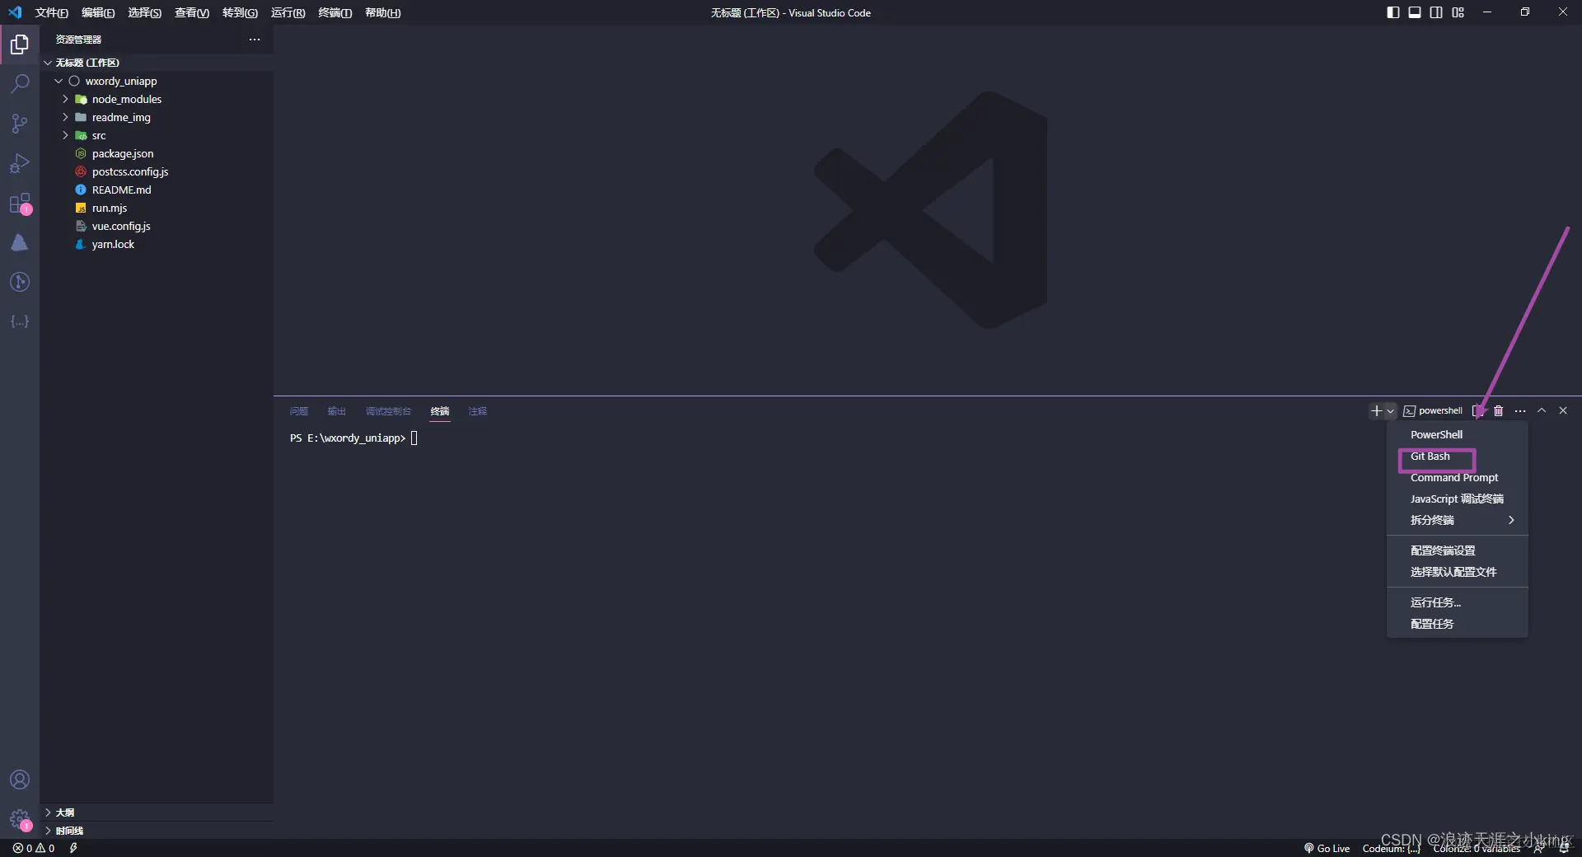
Task: Open the Run and Debug view
Action: click(x=20, y=163)
